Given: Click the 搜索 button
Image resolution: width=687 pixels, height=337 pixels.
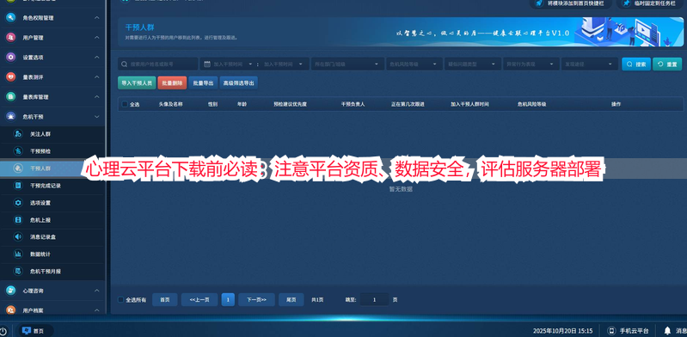Looking at the screenshot, I should (x=636, y=64).
